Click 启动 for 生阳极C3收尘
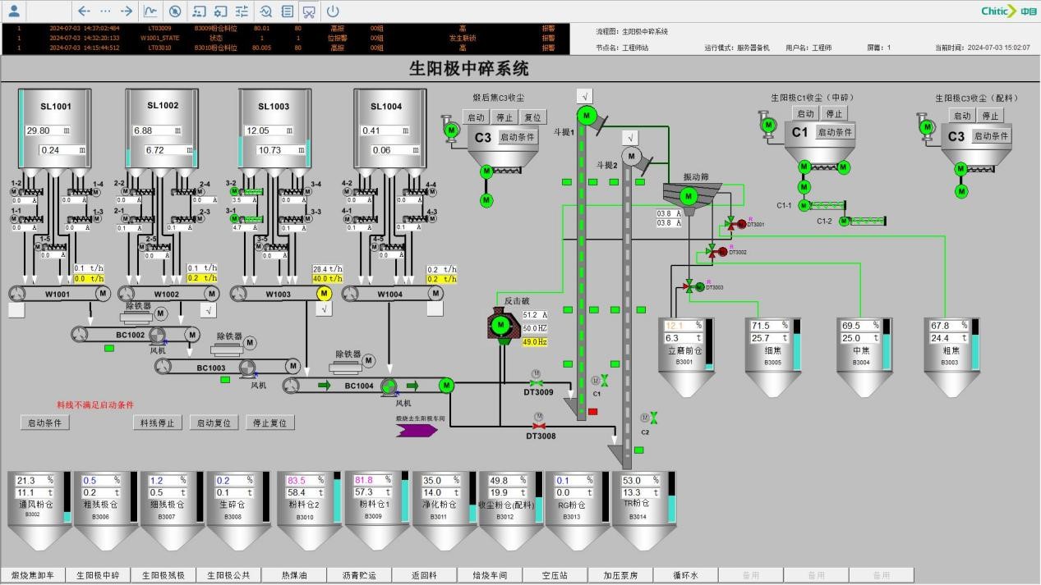This screenshot has height=585, width=1041. coord(962,116)
